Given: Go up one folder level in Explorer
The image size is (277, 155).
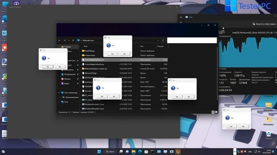Looking at the screenshot, I should tap(73, 40).
